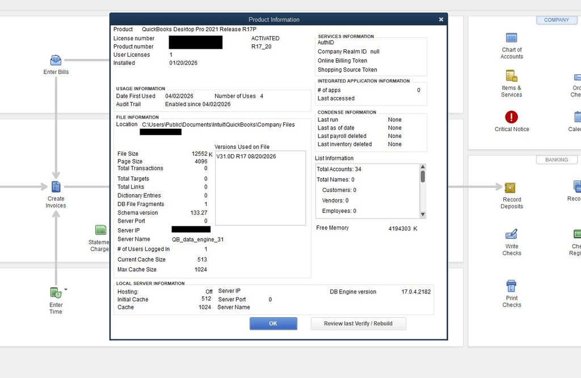The width and height of the screenshot is (581, 378).
Task: Open Create Invoices icon
Action: tap(56, 186)
